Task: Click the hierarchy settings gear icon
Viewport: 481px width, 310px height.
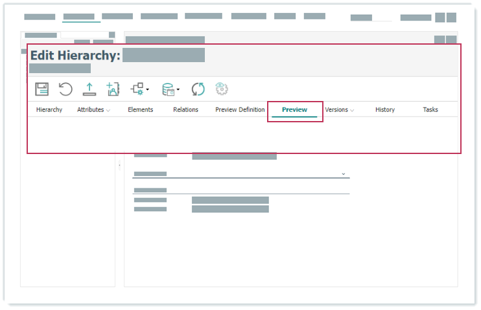Action: [137, 89]
